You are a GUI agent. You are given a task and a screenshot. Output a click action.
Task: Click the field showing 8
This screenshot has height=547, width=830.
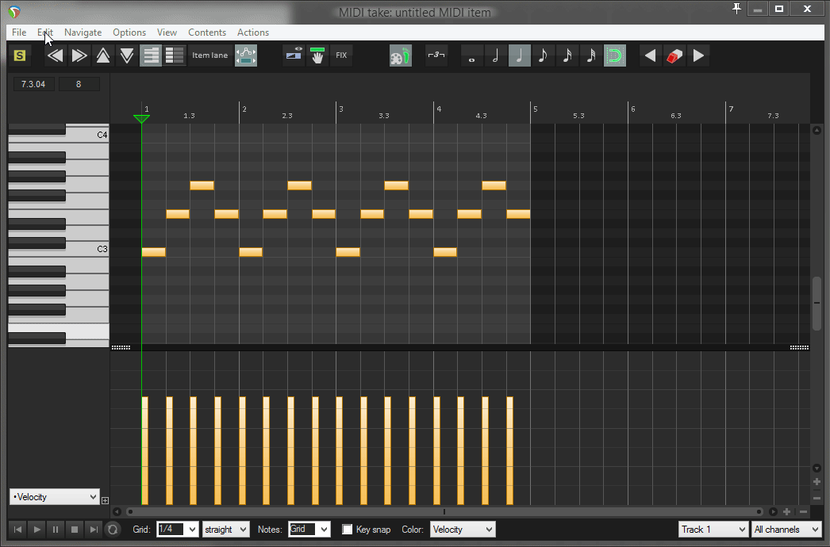79,84
